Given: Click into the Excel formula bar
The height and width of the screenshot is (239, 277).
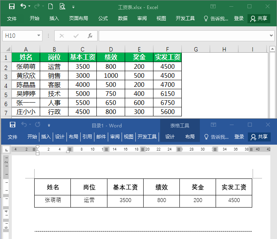Looking at the screenshot, I should point(184,36).
